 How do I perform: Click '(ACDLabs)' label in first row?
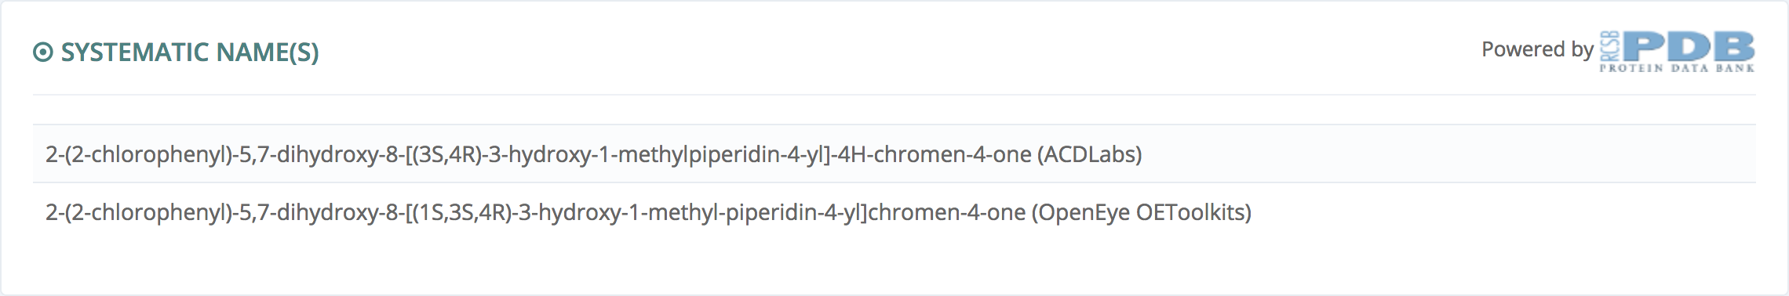(1090, 154)
